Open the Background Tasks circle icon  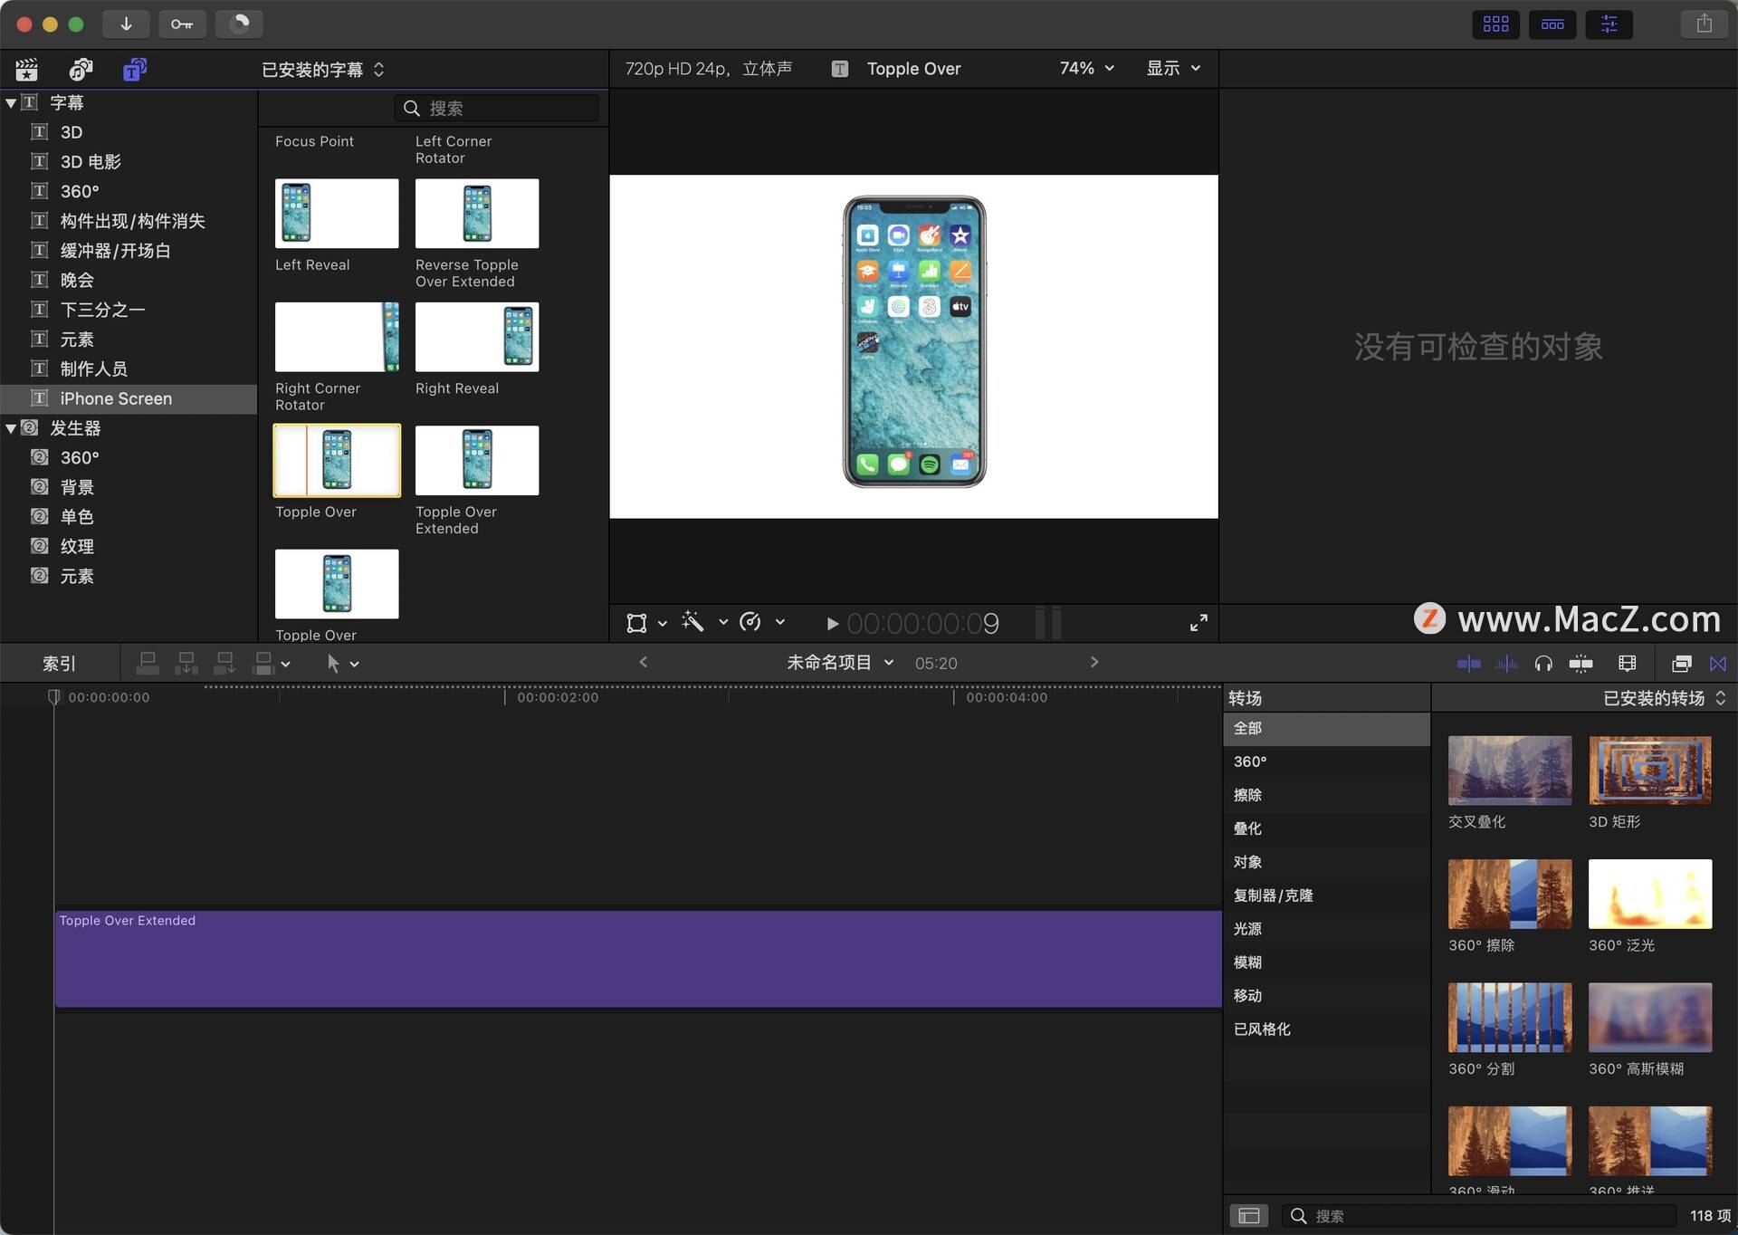tap(239, 24)
